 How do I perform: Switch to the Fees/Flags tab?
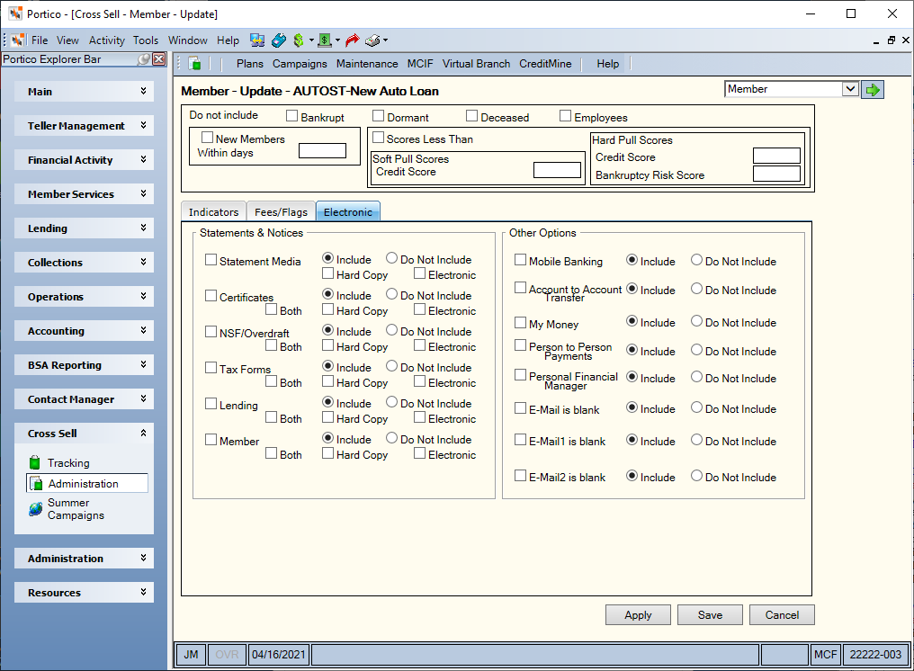[281, 212]
